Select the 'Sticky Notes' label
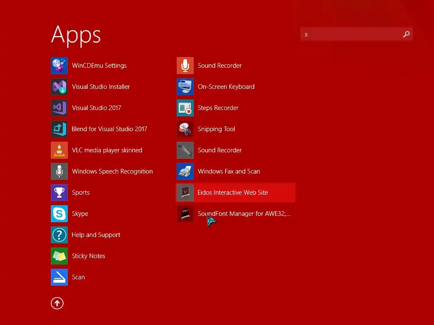The height and width of the screenshot is (325, 434). click(89, 256)
